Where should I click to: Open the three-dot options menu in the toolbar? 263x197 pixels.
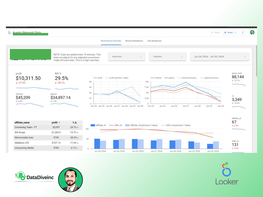click(243, 32)
